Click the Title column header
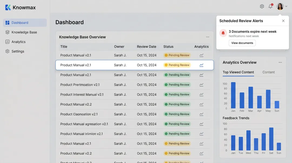 click(64, 46)
